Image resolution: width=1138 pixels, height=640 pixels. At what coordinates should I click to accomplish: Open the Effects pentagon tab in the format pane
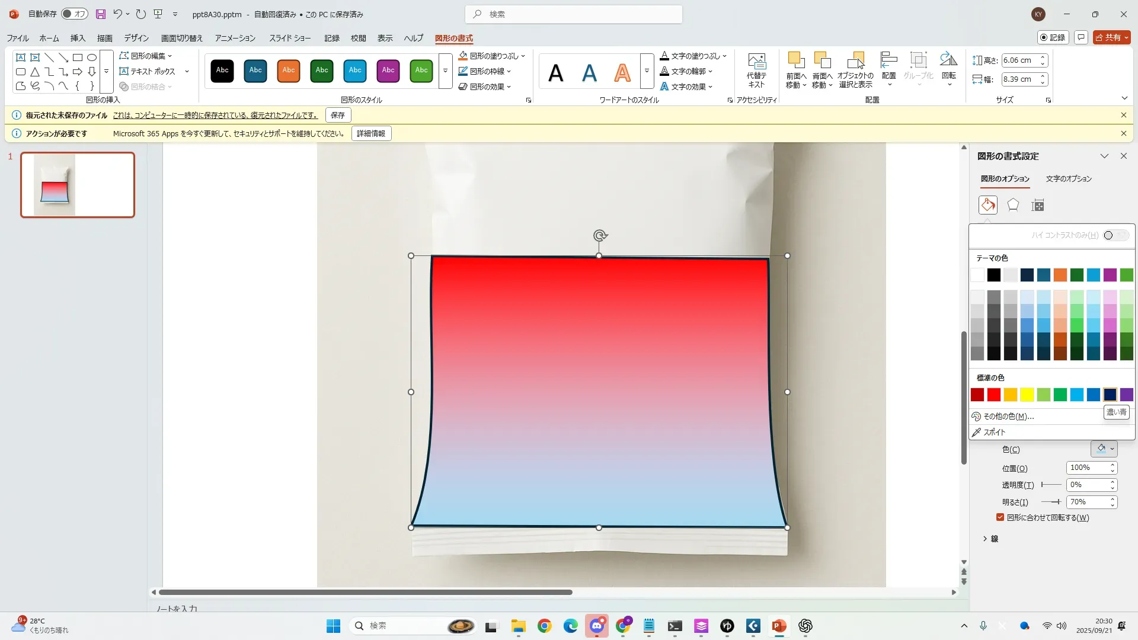1013,205
